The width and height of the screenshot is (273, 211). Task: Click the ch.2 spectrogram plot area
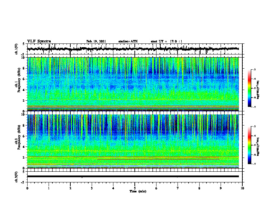pos(133,141)
